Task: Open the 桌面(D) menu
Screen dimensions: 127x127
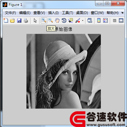Action: (x=82, y=13)
